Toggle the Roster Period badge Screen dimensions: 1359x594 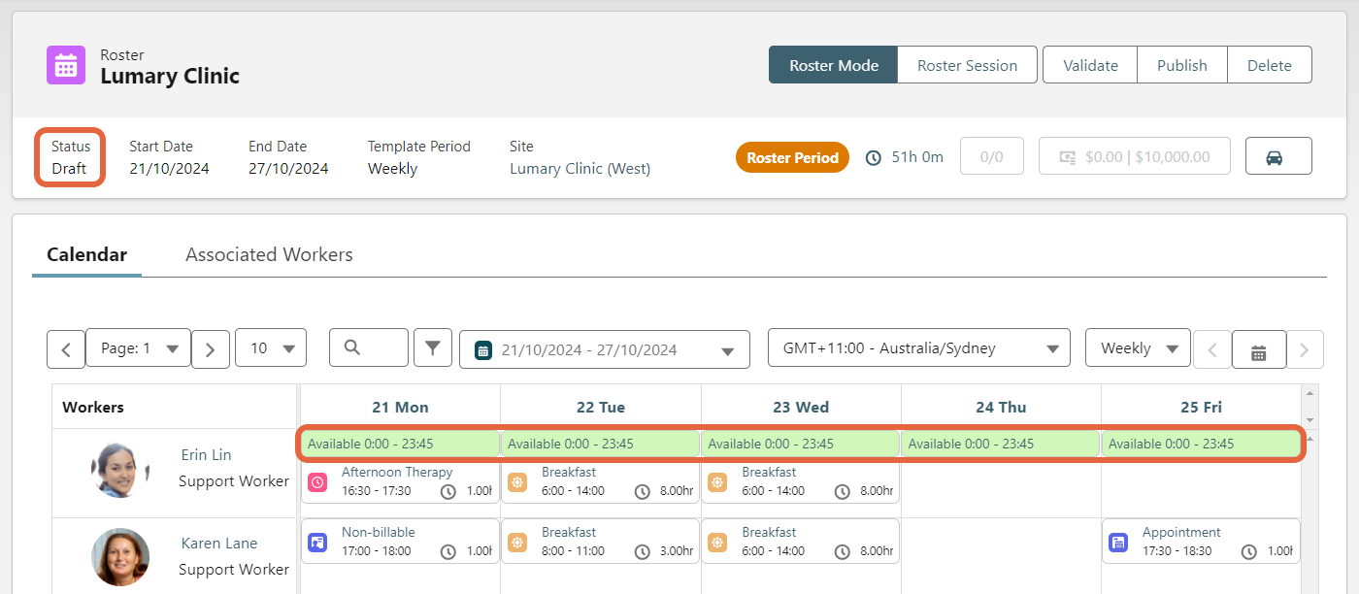[792, 156]
